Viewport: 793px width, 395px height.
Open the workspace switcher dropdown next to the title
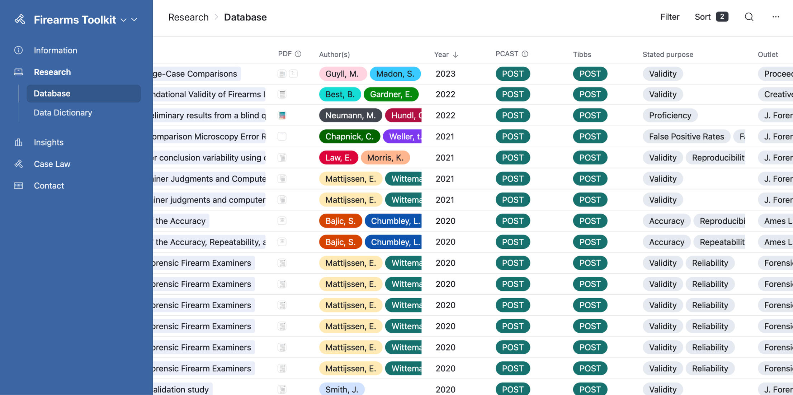123,20
